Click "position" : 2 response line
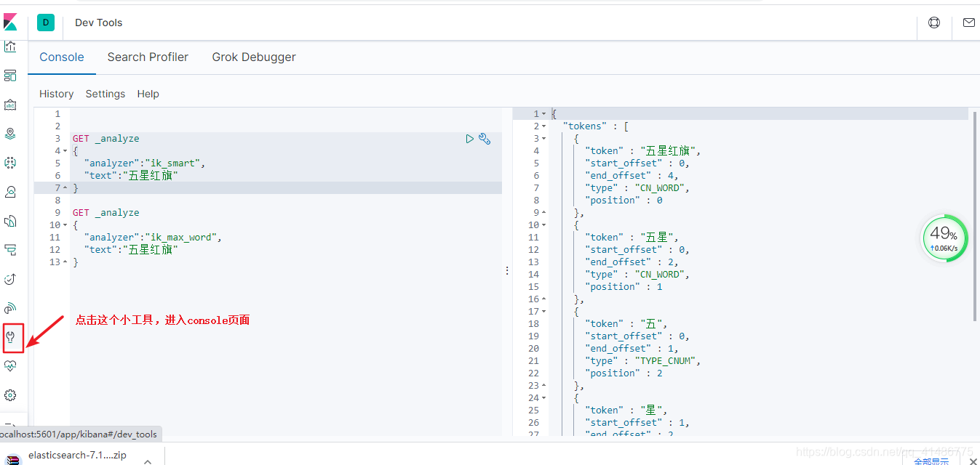 coord(624,373)
